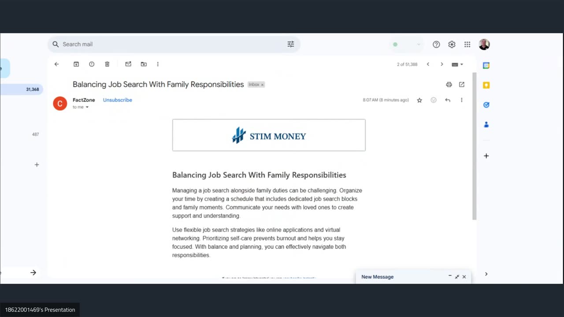Click the sidebar bottom arrow icon
This screenshot has width=564, height=317.
point(33,273)
